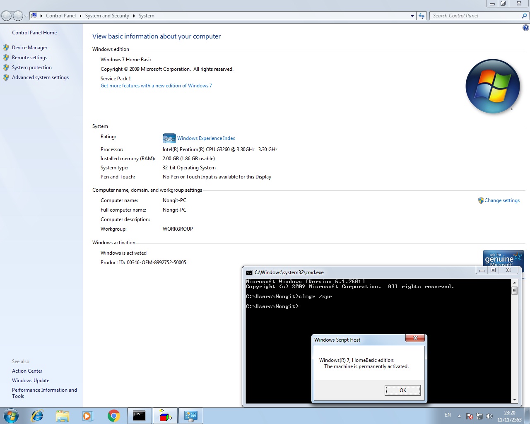Expand arrow after System and Security breadcrumb

[x=134, y=16]
